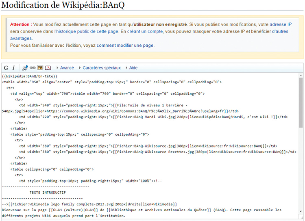The width and height of the screenshot is (305, 221).
Task: Click the table cellspacing="0" cellpadding="0" line
Action: [52, 169]
